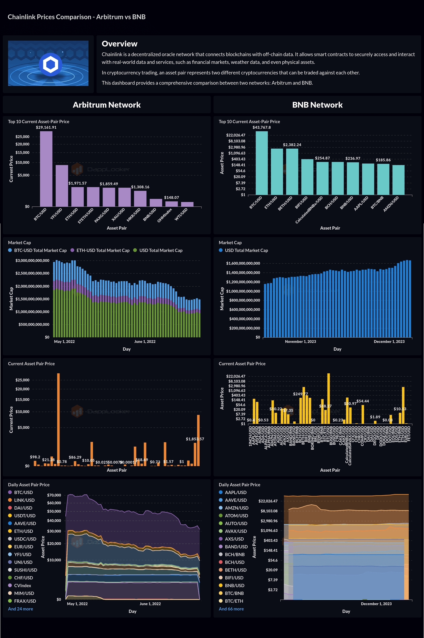Click the BNB Network section heading
The image size is (424, 638).
(317, 105)
